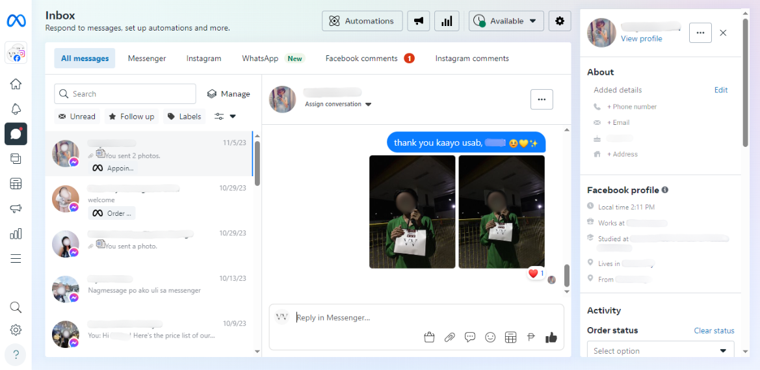This screenshot has width=760, height=370.
Task: Open the Available status dropdown
Action: pyautogui.click(x=506, y=21)
